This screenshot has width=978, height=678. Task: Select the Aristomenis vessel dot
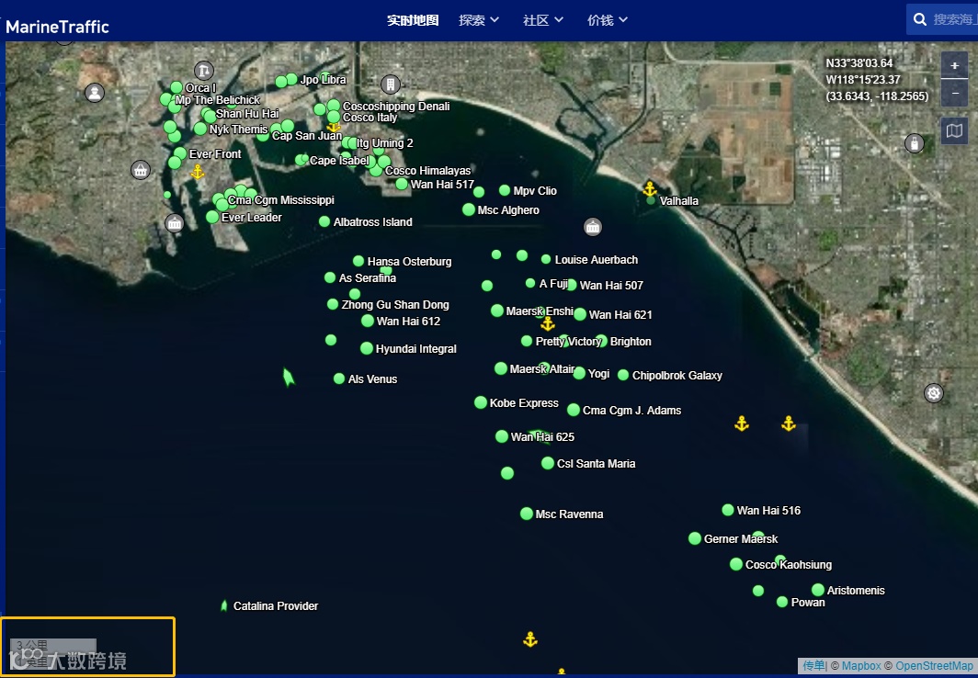click(x=818, y=590)
